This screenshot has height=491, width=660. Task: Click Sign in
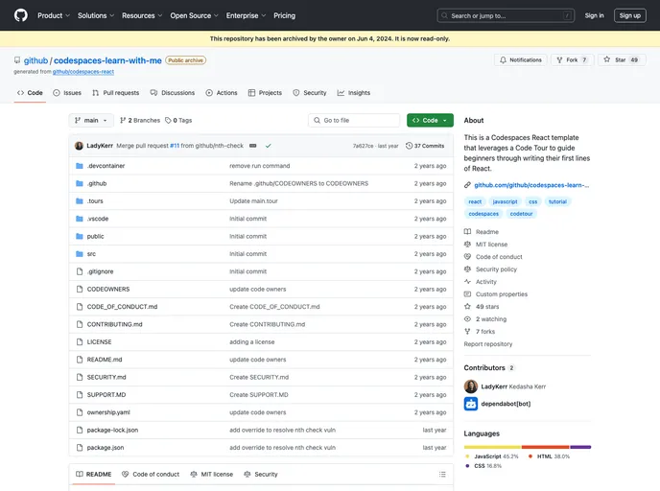pyautogui.click(x=594, y=15)
